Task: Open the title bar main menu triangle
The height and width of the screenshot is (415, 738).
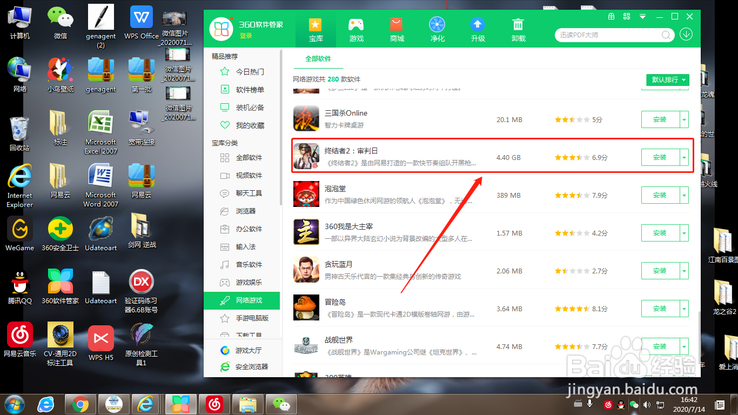Action: pos(643,16)
